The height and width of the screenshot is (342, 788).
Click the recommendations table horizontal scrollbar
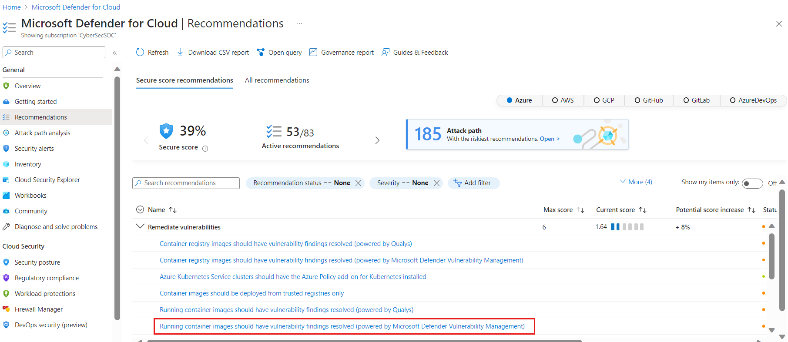[364, 341]
